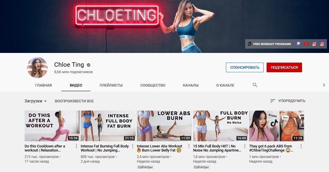Click Chloe Ting channel avatar picture
329x172 pixels.
37,68
